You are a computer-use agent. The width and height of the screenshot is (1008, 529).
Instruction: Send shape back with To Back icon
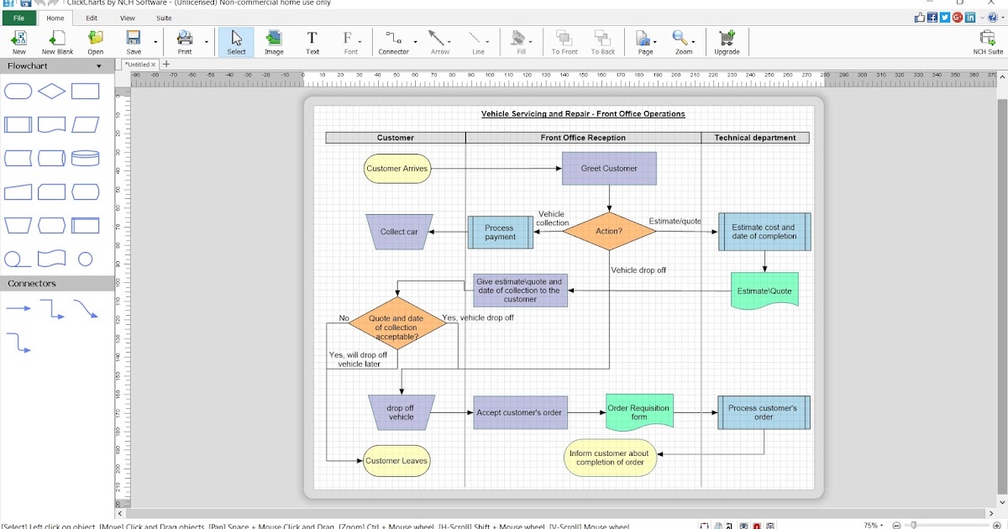tap(601, 39)
